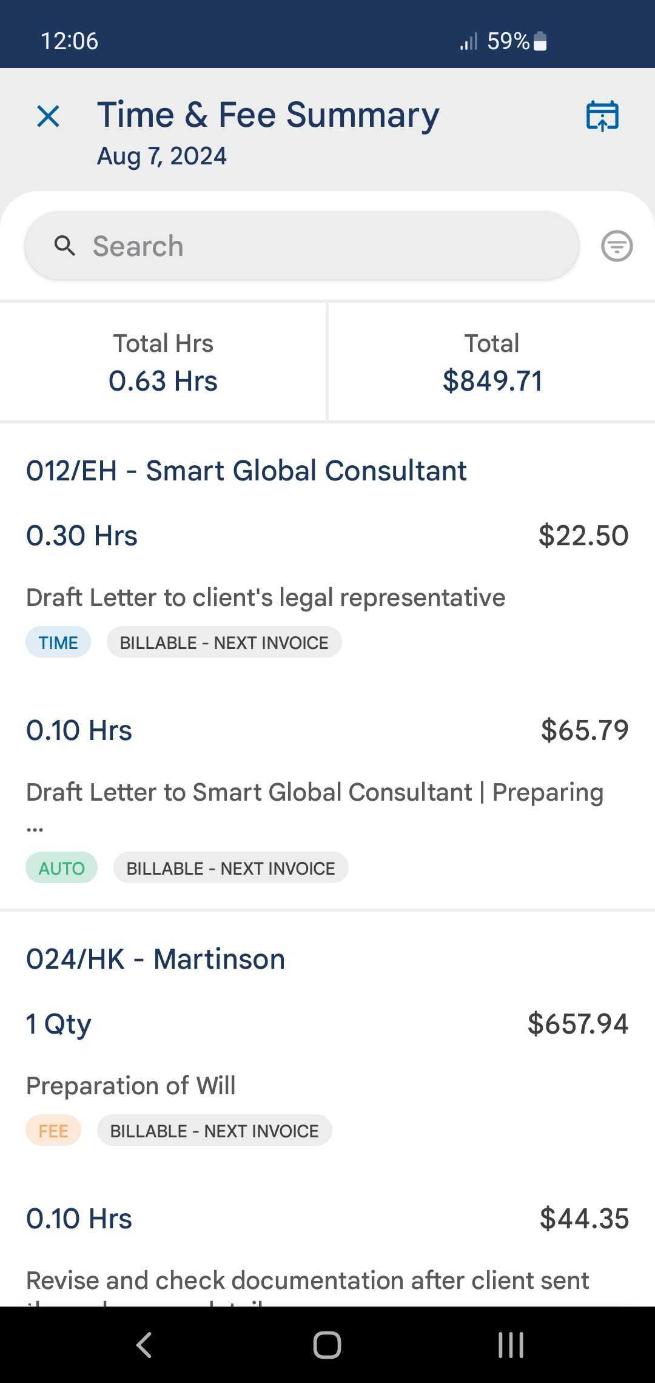Open the 012/EH - Smart Global Consultant matter
This screenshot has width=655, height=1383.
coord(246,471)
